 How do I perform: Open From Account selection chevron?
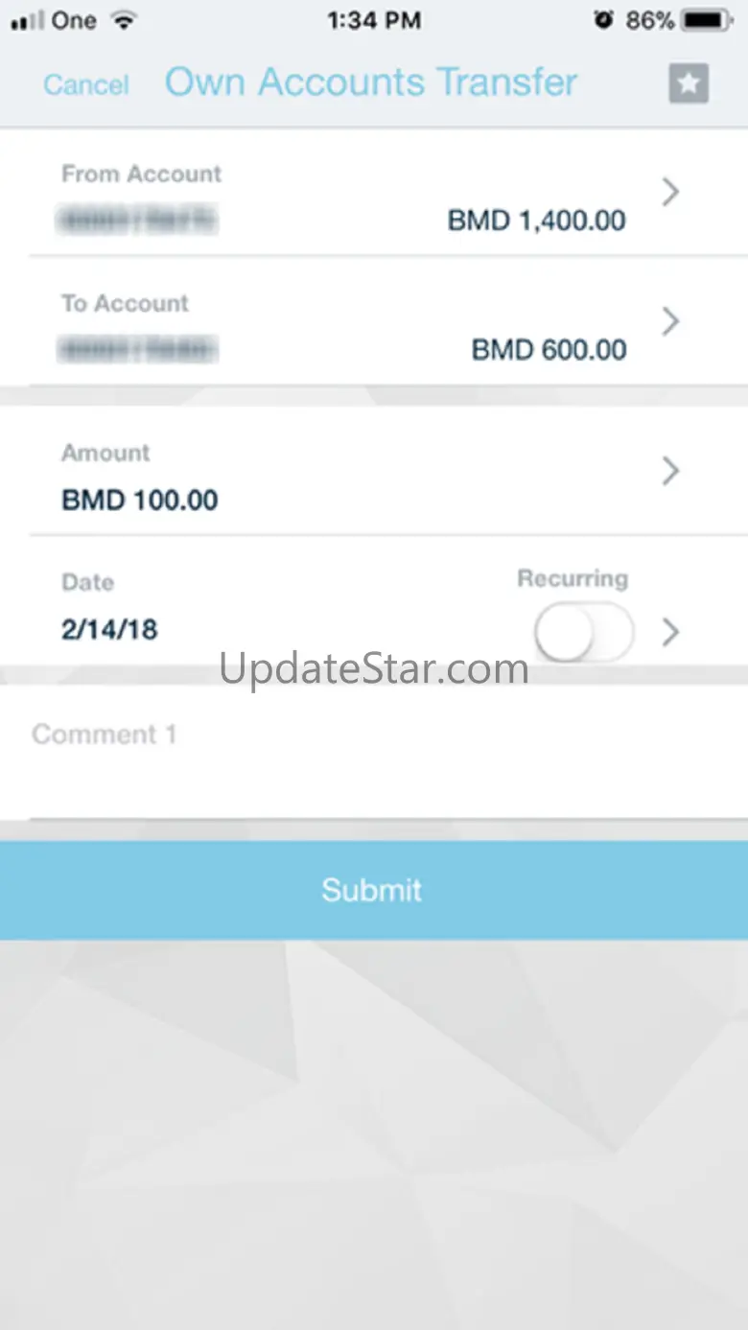click(x=671, y=193)
